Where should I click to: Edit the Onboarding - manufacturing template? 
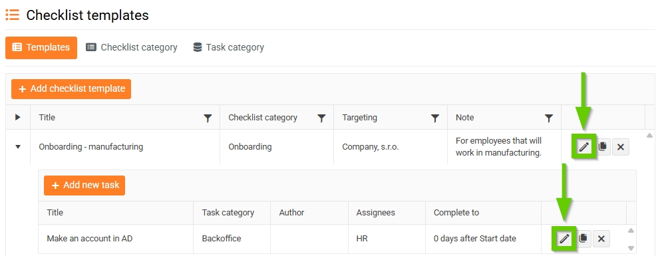point(584,146)
